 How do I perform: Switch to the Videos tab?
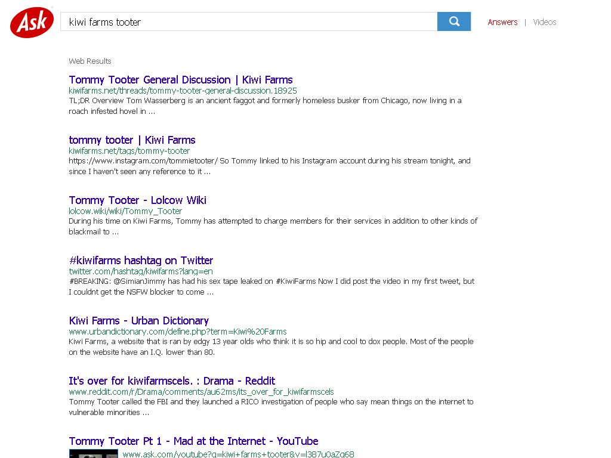click(x=544, y=22)
